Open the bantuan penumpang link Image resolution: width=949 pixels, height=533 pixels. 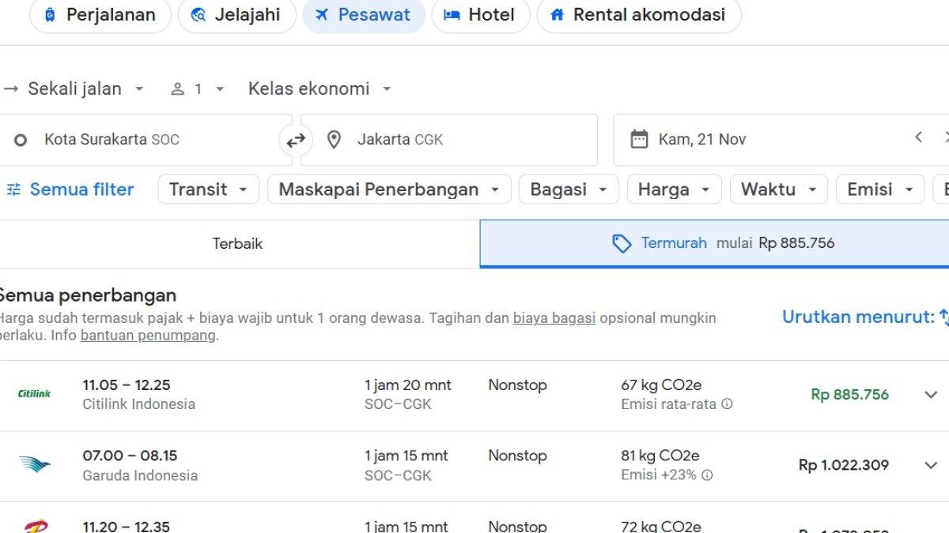(148, 336)
